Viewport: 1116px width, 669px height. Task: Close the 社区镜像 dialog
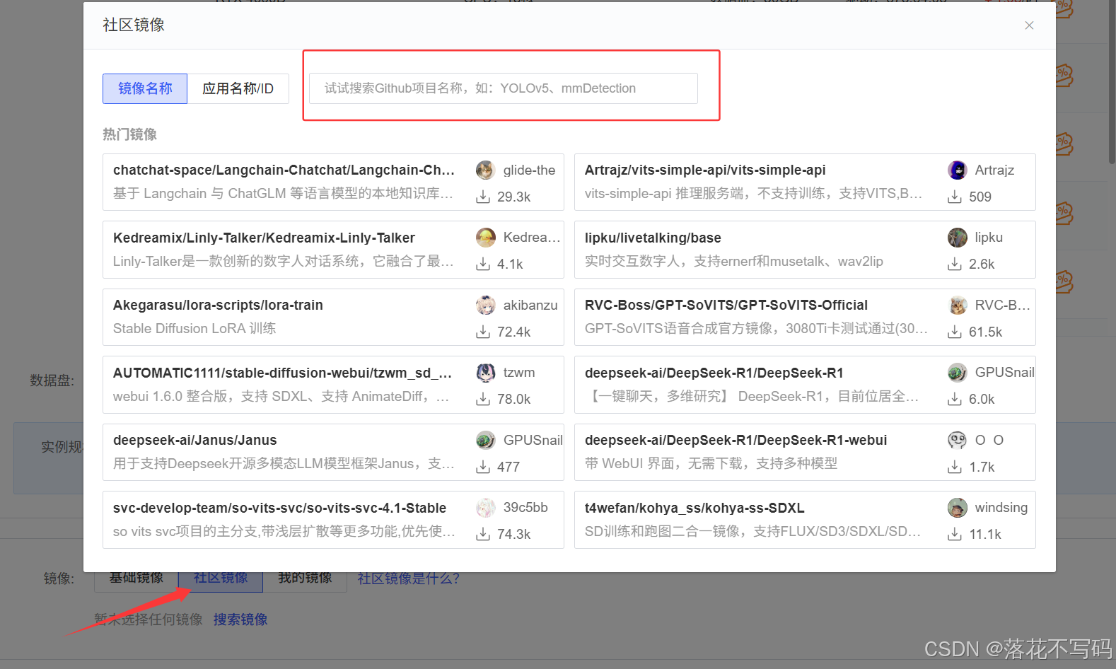[x=1029, y=25]
